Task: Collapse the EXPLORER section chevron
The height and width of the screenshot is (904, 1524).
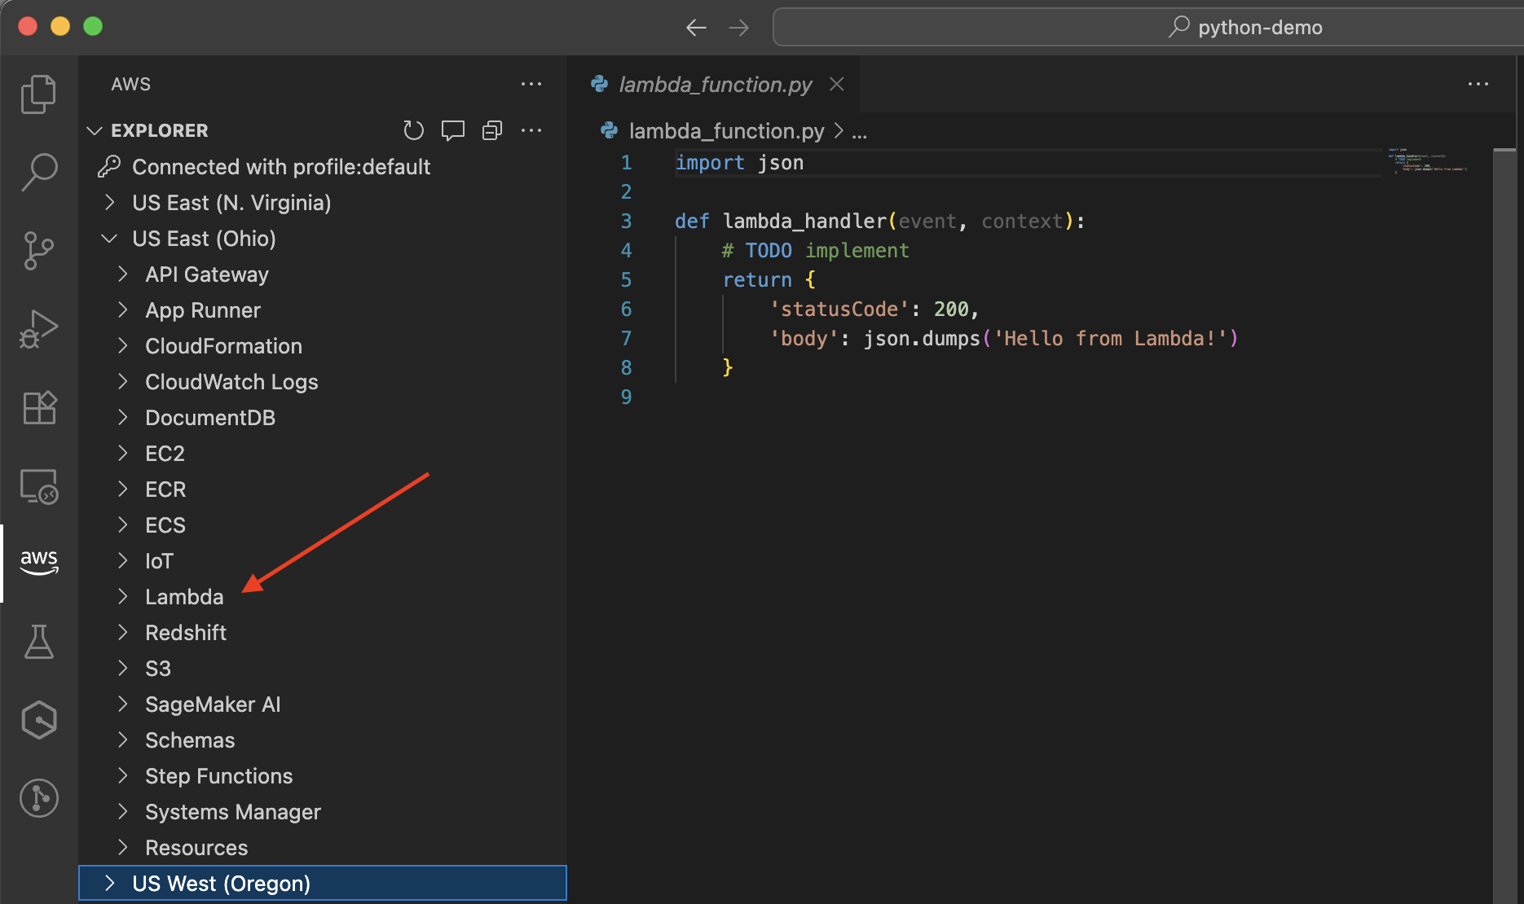Action: (95, 130)
